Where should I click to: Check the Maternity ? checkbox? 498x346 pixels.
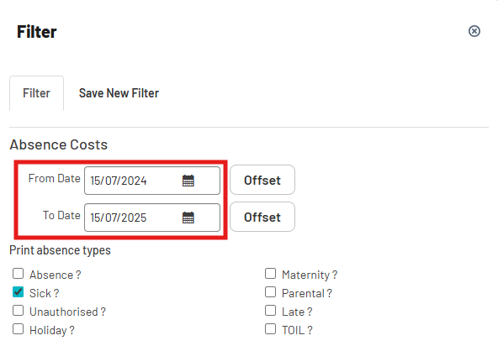pos(270,274)
